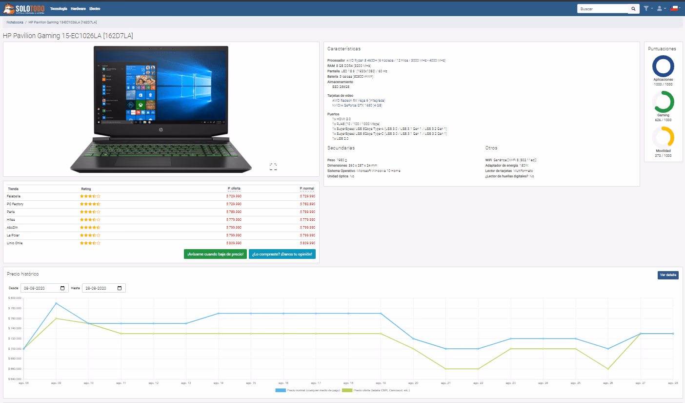Screen dimensions: 685x403
Task: Click the AbcDin star rating
Action: coord(90,228)
